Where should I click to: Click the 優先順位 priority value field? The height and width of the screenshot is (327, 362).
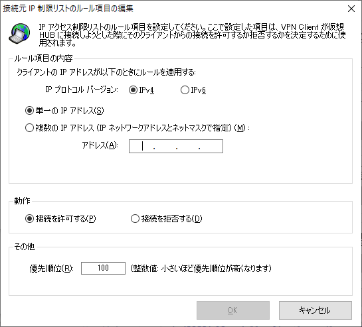(103, 268)
